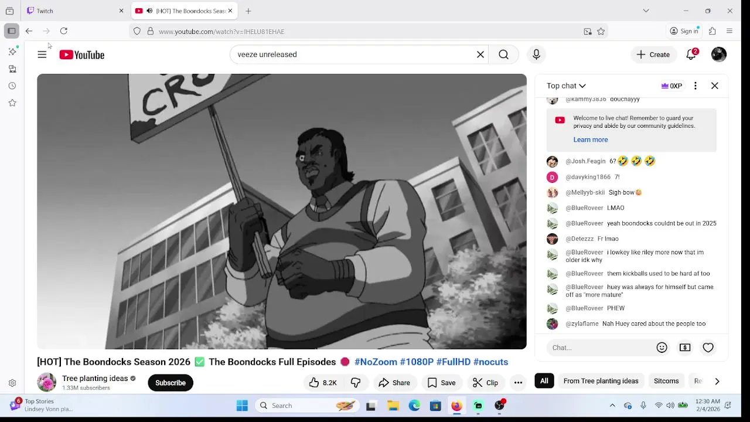The image size is (750, 422).
Task: Open the YouTube hamburger guide menu
Action: pyautogui.click(x=42, y=55)
